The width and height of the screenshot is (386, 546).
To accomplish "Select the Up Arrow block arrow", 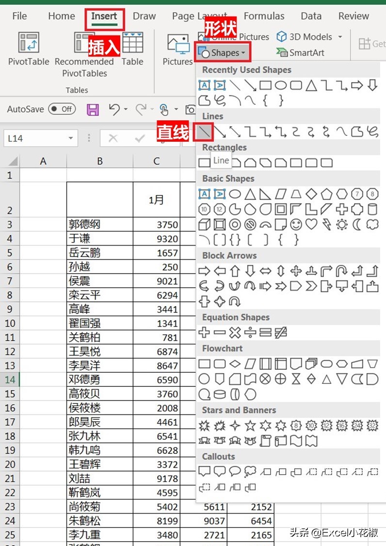I will coord(235,271).
